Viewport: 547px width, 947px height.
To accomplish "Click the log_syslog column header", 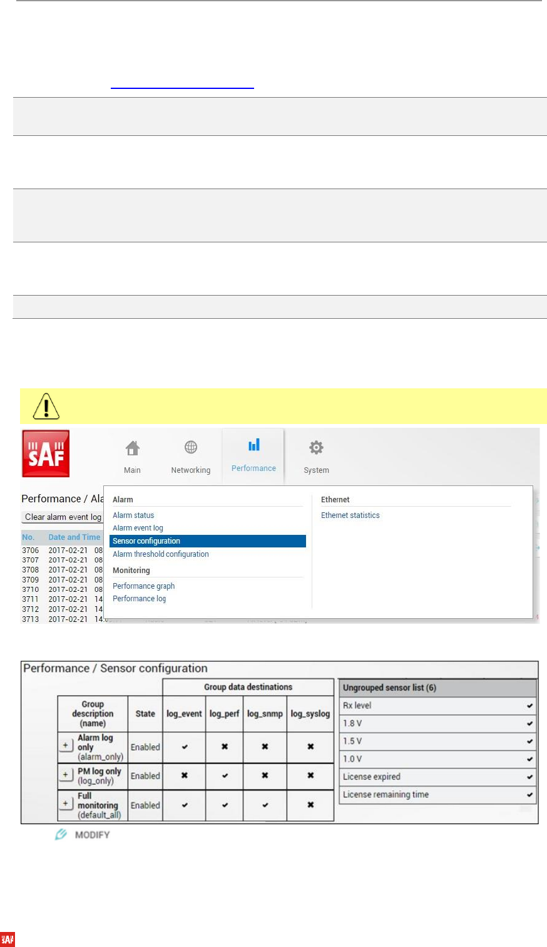I will coord(310,714).
